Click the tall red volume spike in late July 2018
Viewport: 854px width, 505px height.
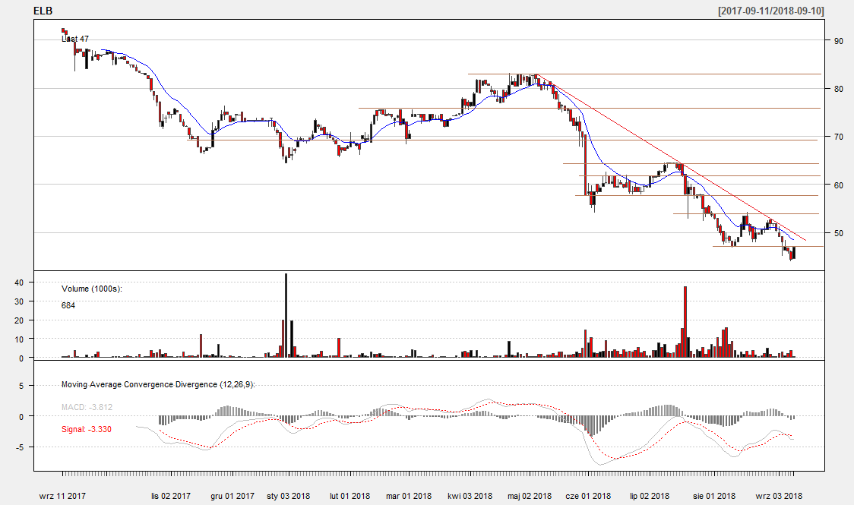(685, 322)
